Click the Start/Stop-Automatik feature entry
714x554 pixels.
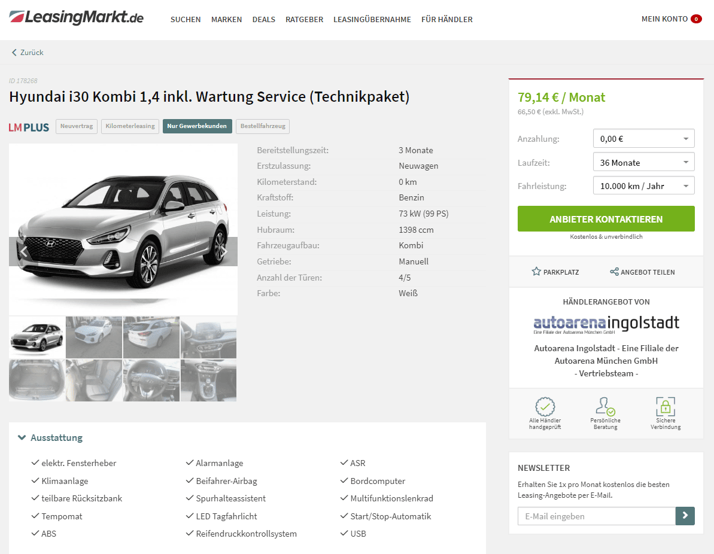pos(385,516)
